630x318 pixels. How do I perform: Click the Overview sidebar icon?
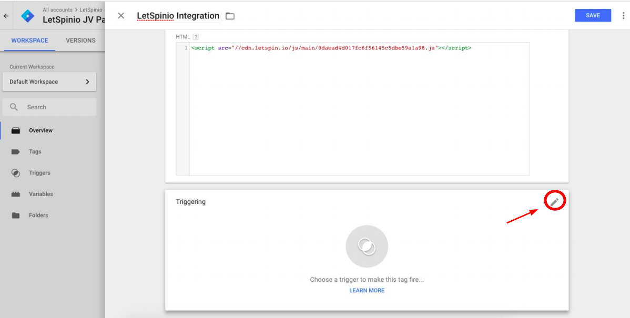[16, 130]
